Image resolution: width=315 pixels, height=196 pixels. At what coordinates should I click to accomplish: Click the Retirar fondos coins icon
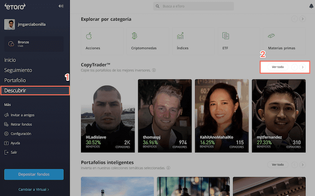coord(6,125)
